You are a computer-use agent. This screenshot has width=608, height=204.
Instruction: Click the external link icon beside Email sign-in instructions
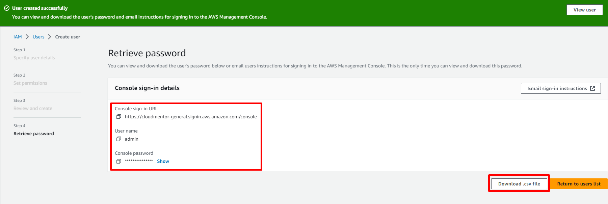click(x=592, y=88)
